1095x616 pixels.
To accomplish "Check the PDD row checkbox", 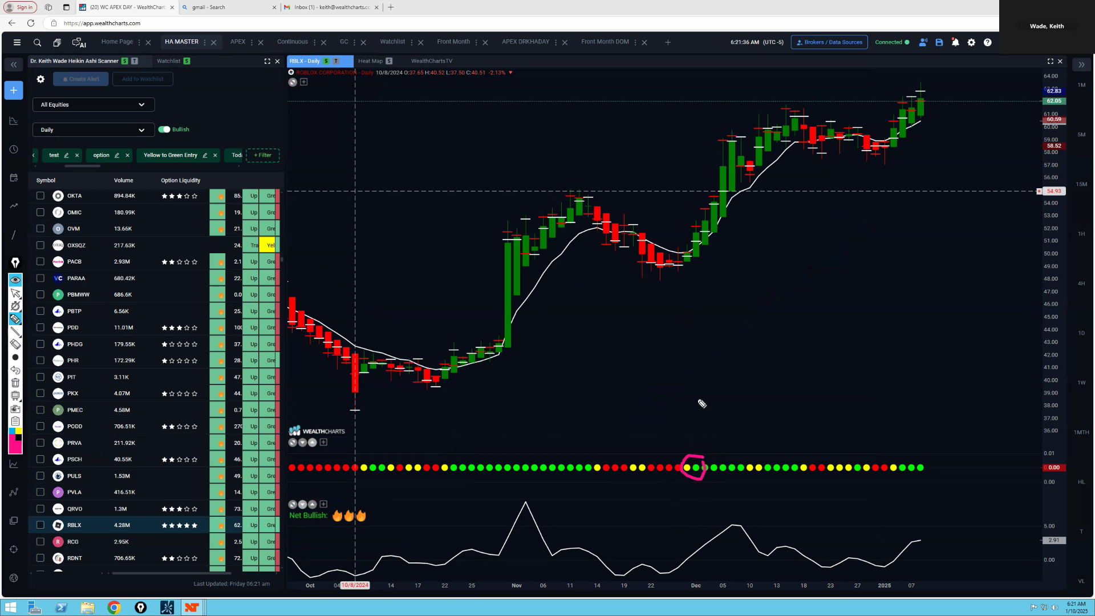I will click(x=40, y=327).
